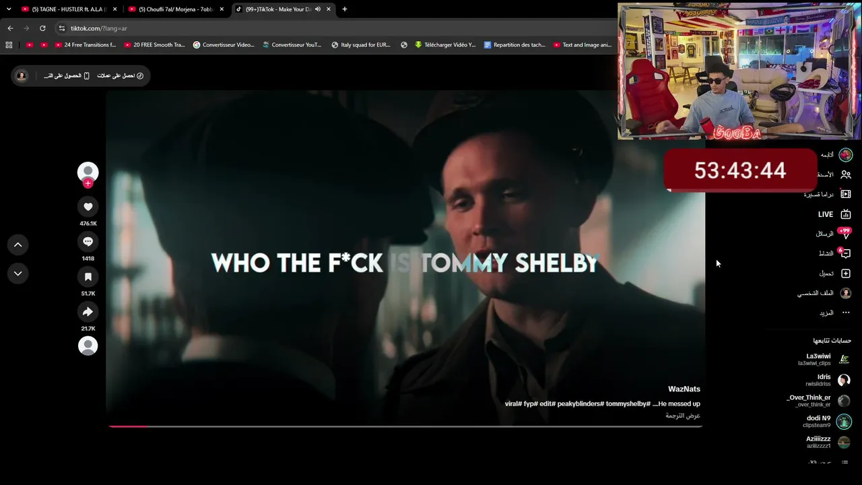Follow creator with red plus badge
The height and width of the screenshot is (485, 862).
[x=88, y=183]
